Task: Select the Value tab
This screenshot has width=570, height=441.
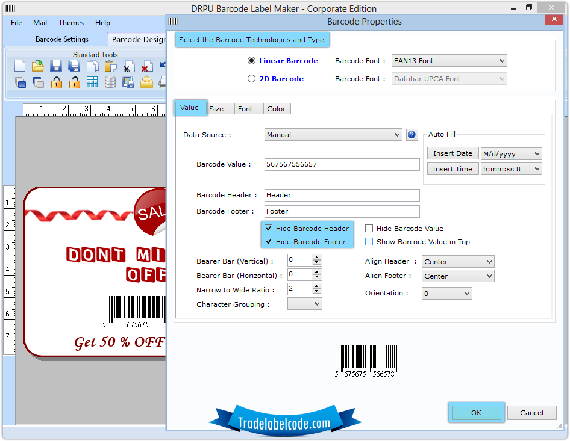Action: 189,108
